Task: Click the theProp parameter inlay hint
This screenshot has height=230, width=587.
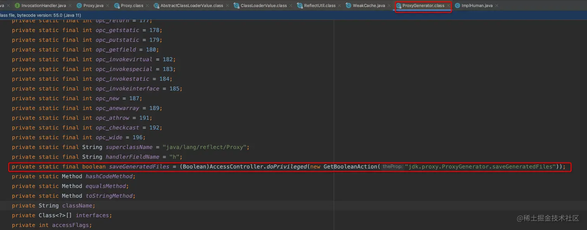Action: tap(392, 166)
